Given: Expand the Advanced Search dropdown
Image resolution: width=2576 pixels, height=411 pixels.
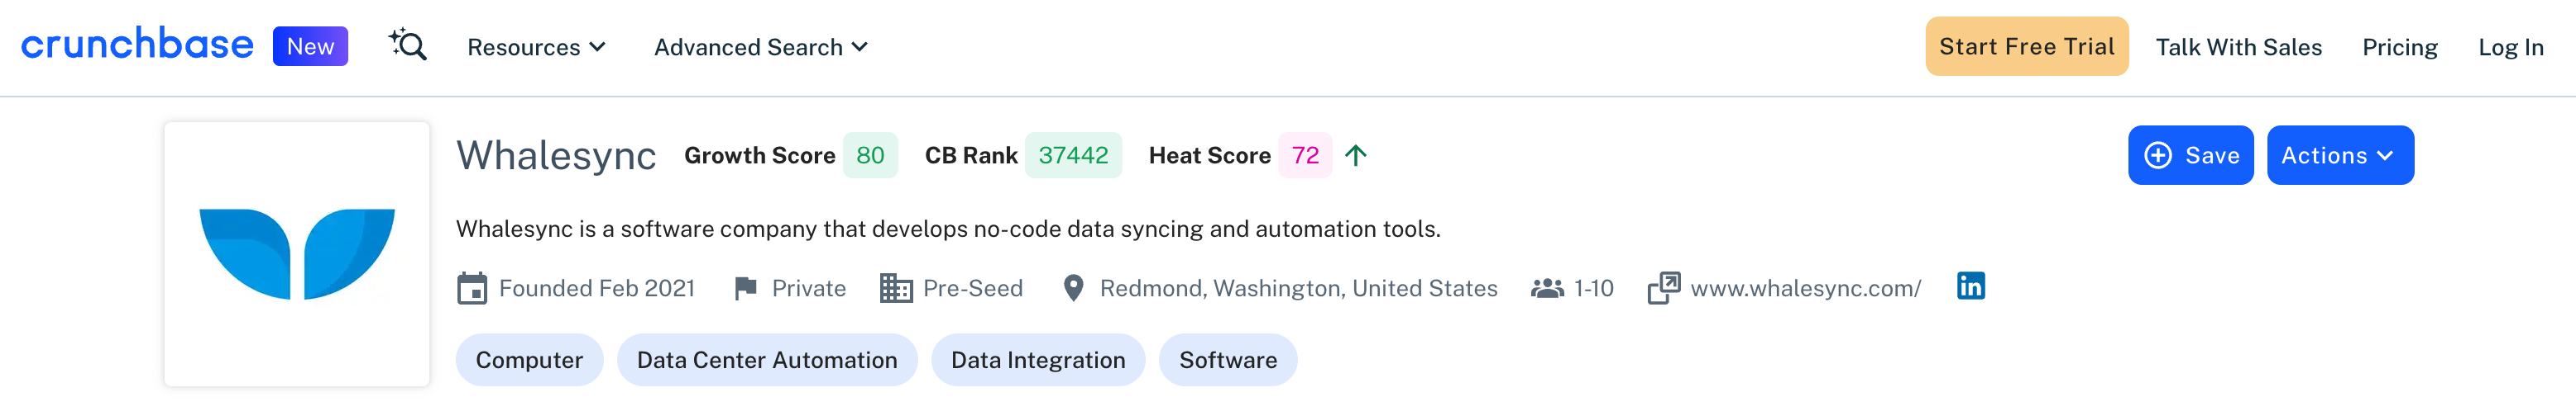Looking at the screenshot, I should (x=760, y=47).
